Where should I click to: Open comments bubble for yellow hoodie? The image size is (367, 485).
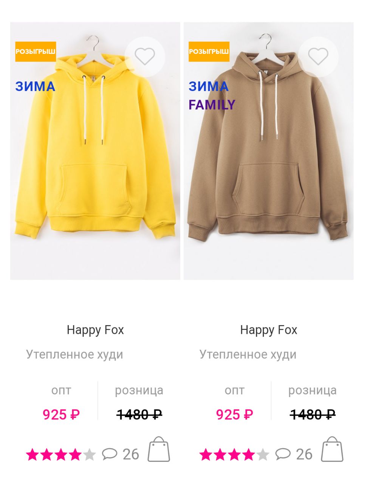[110, 454]
